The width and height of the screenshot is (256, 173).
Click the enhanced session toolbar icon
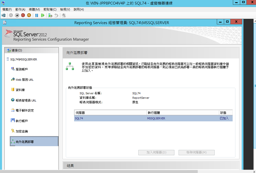tap(64, 15)
